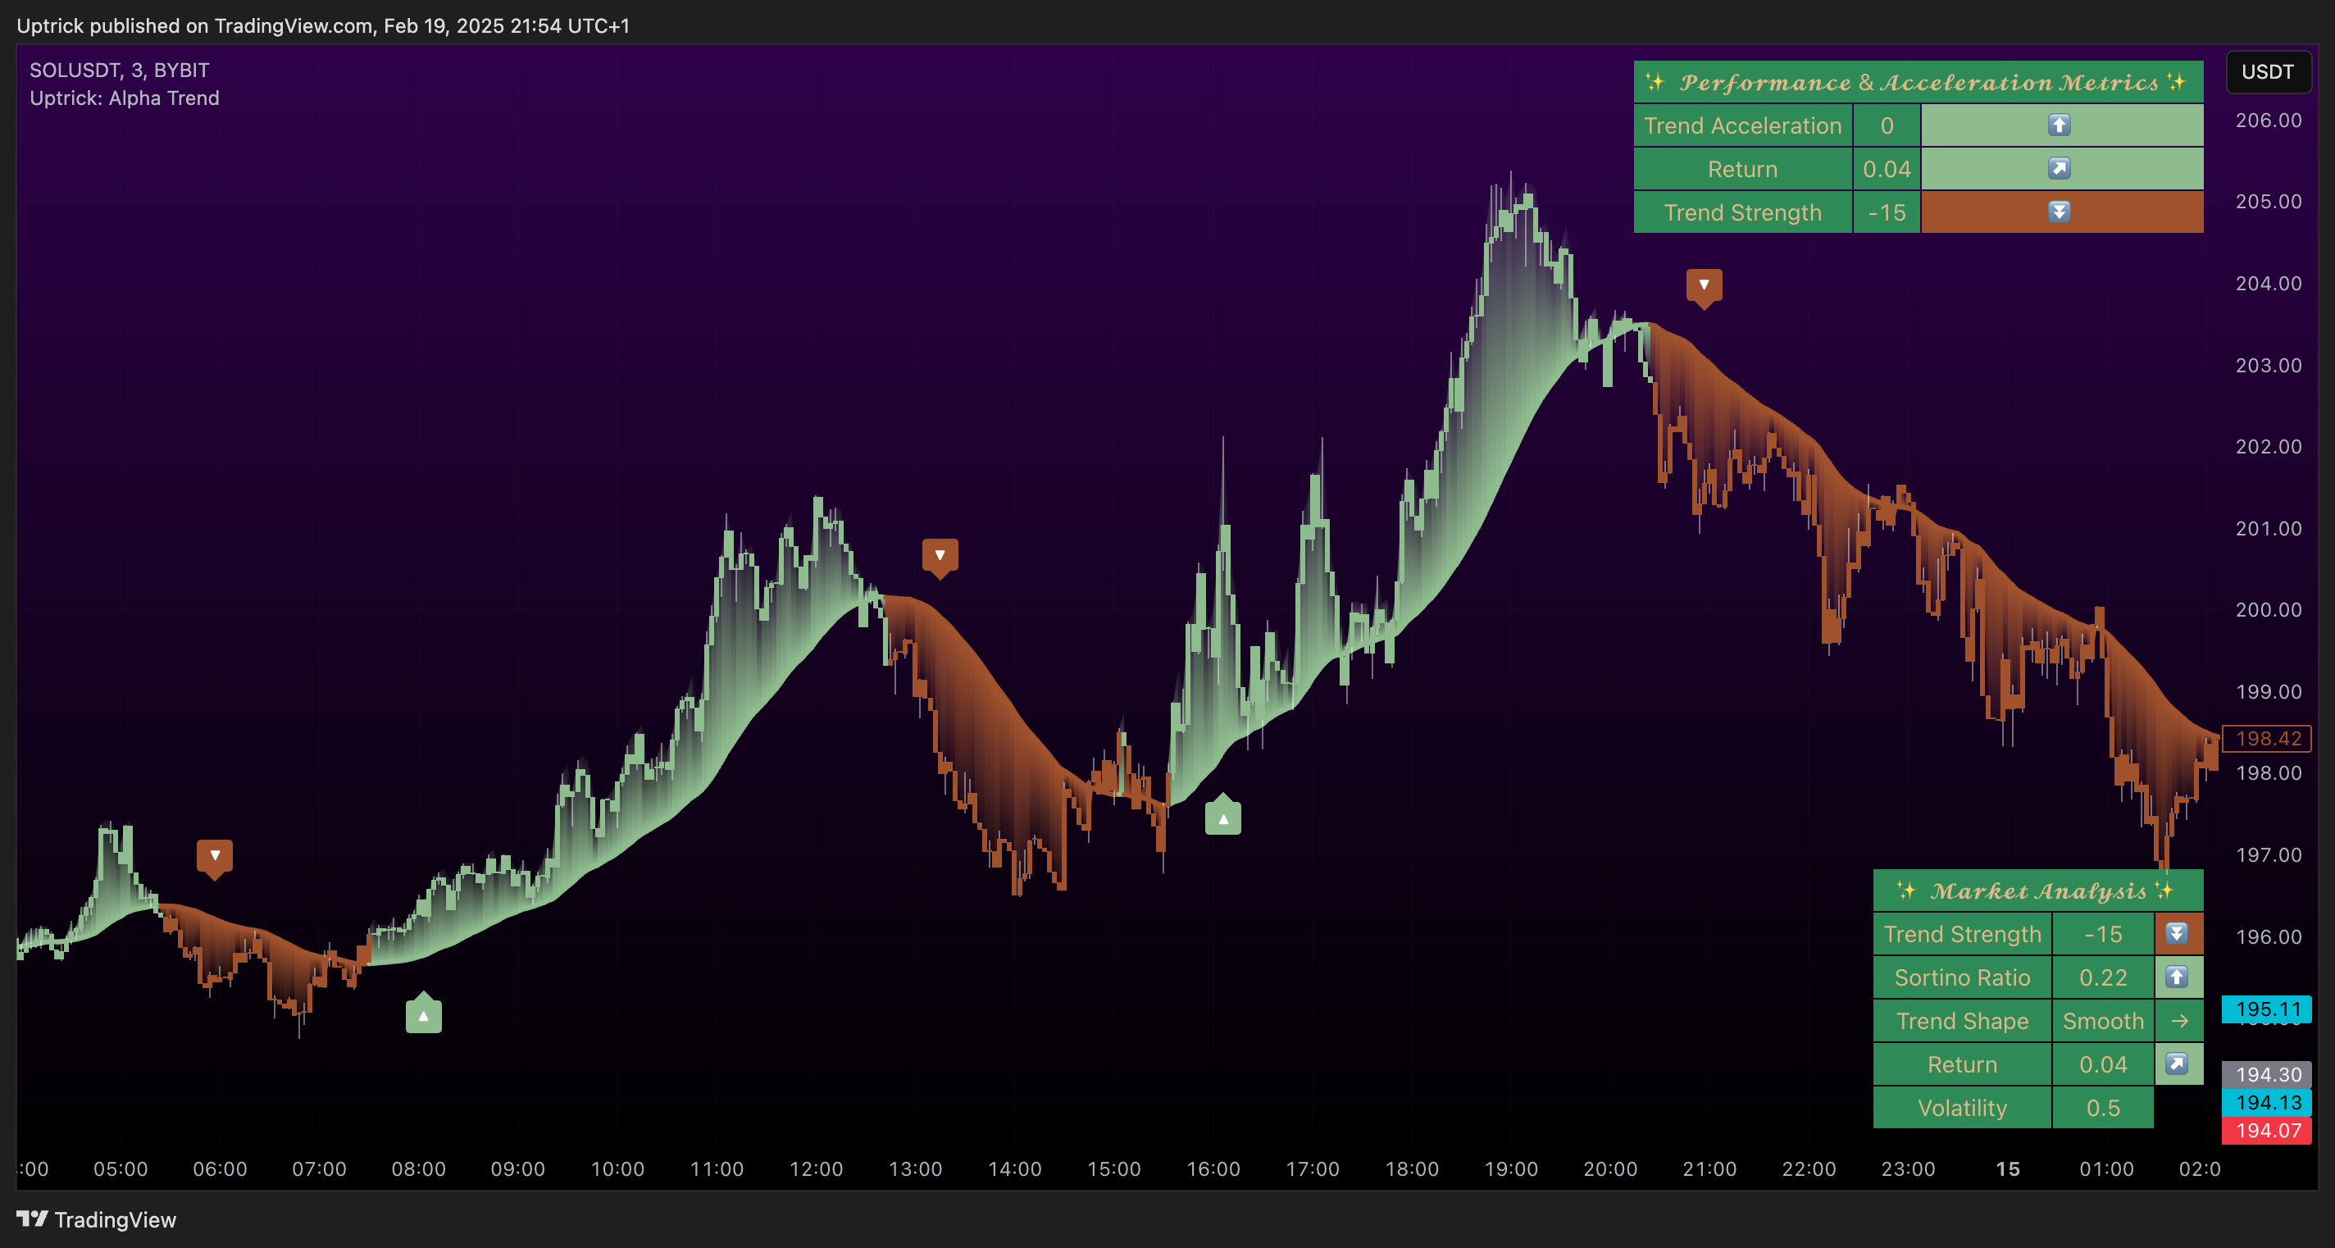Image resolution: width=2335 pixels, height=1248 pixels.
Task: Click the buy signal marker near 08:00
Action: point(423,1013)
